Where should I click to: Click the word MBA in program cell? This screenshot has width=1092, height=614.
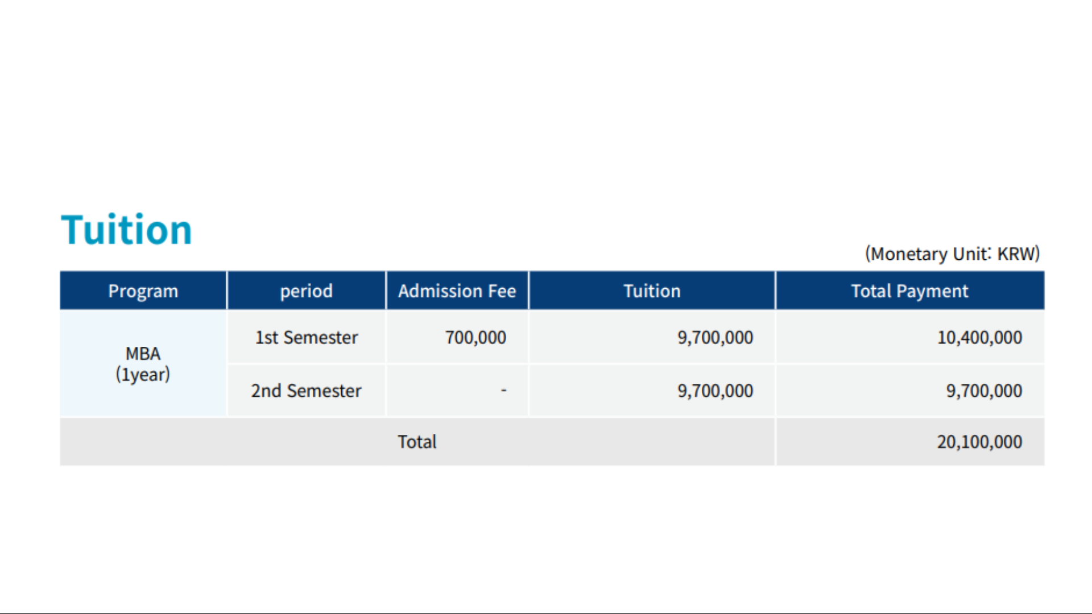[143, 354]
